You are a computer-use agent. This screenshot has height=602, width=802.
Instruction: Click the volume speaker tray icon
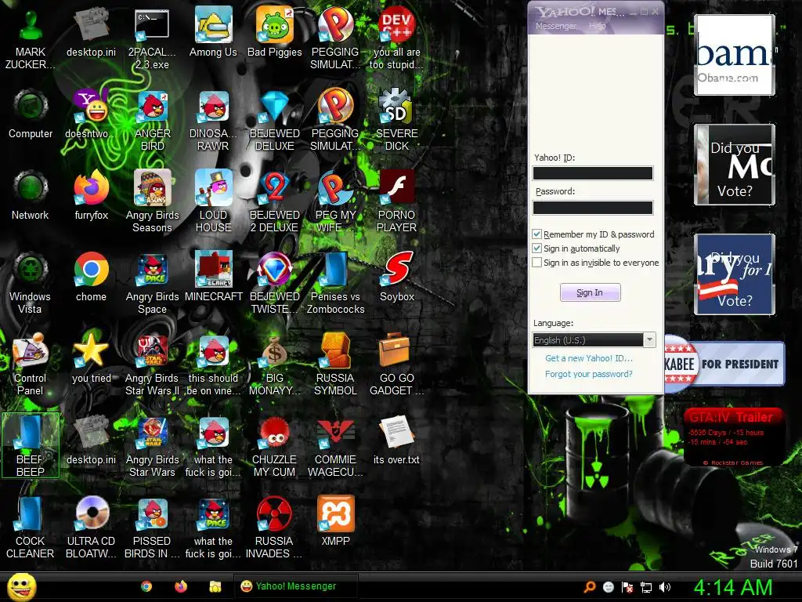point(665,587)
